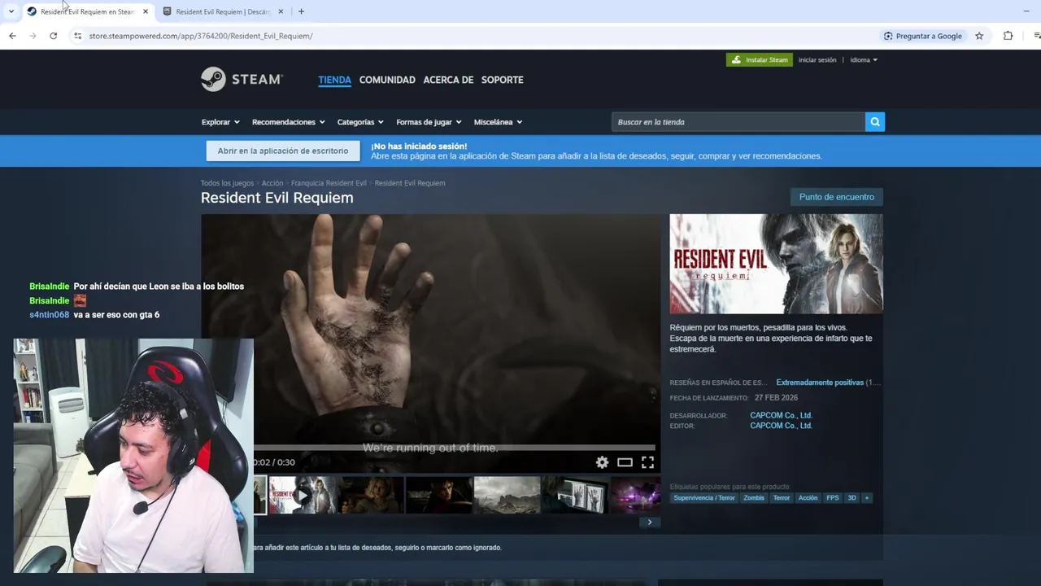Image resolution: width=1041 pixels, height=586 pixels.
Task: Select the blonde woman screenshot thumbnail
Action: click(x=371, y=495)
